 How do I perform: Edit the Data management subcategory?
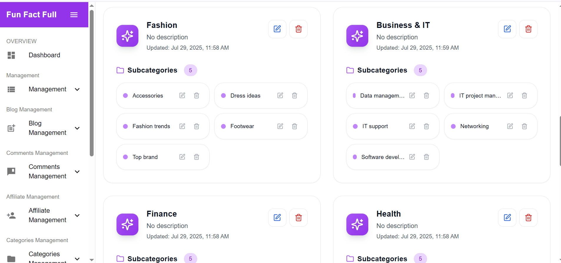(x=412, y=96)
